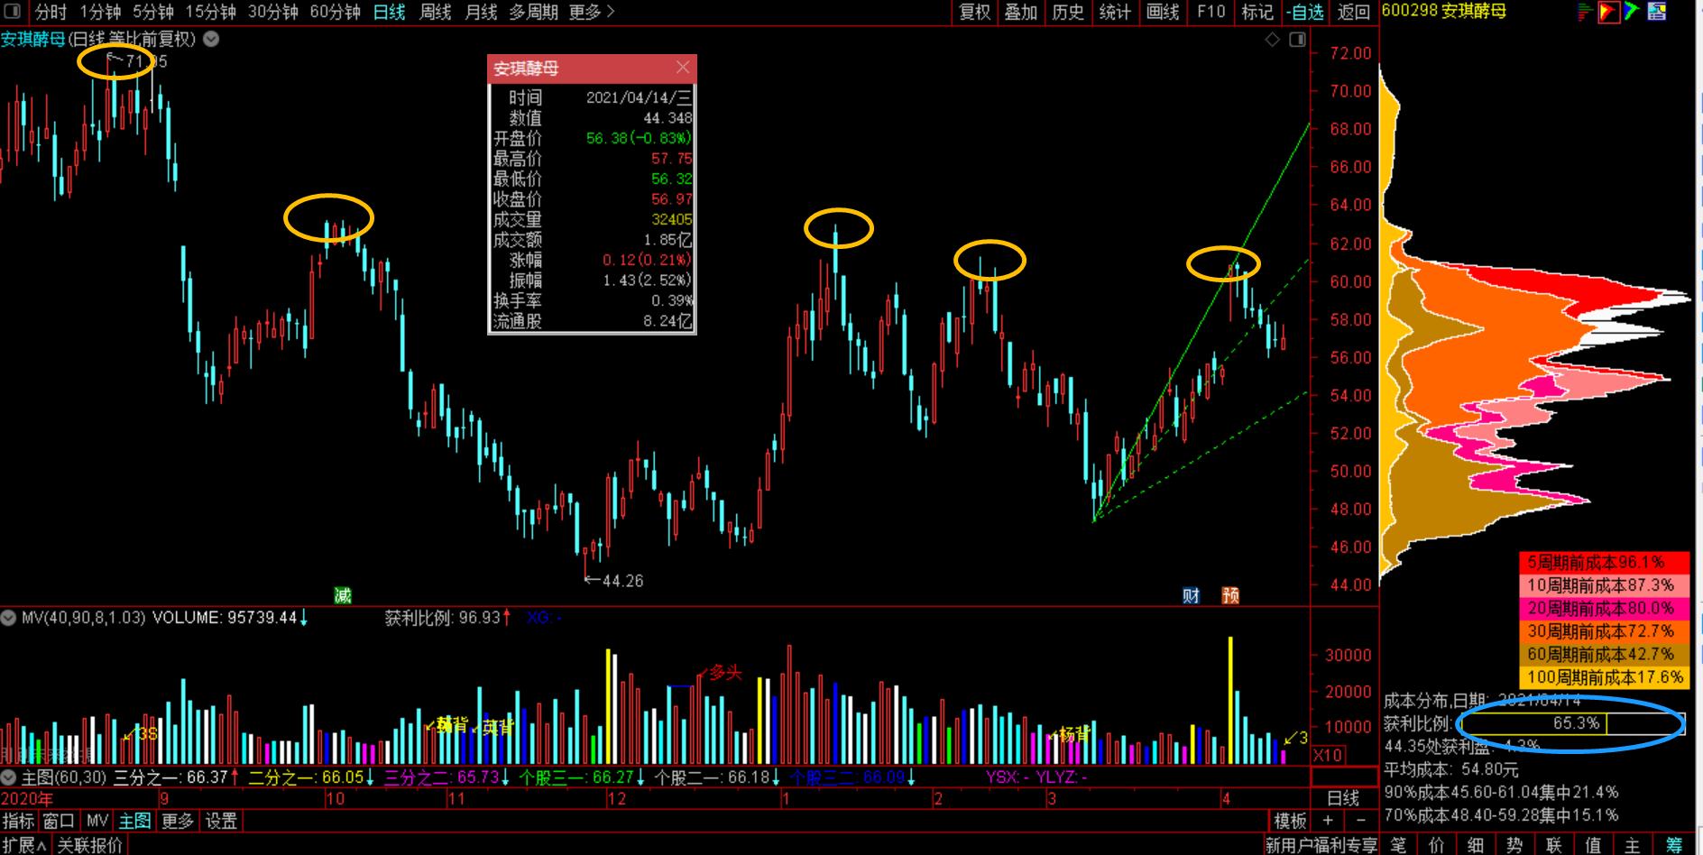Click the blue-green arrow icon at top right
This screenshot has width=1703, height=855.
(1632, 12)
